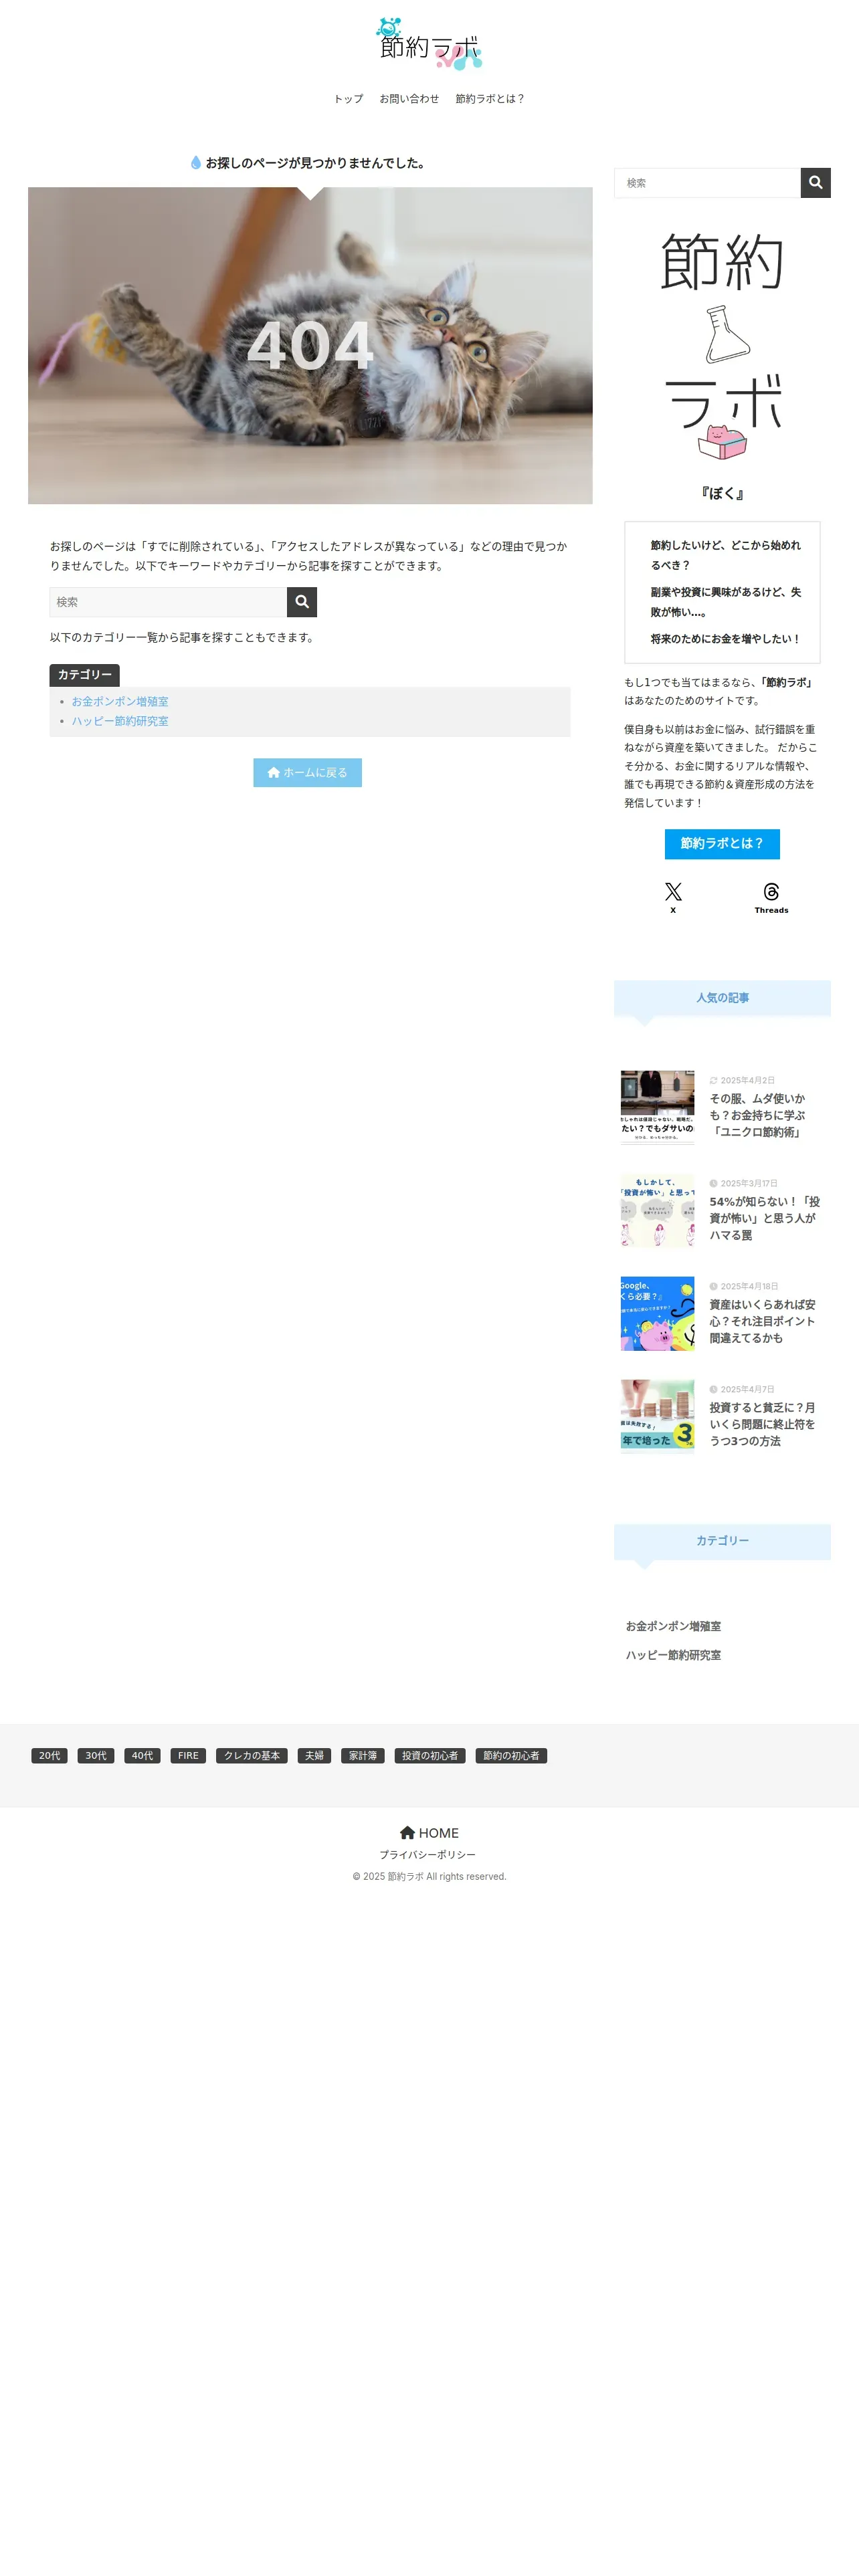Image resolution: width=859 pixels, height=2576 pixels.
Task: Click the main content search magnifier button
Action: coord(302,602)
